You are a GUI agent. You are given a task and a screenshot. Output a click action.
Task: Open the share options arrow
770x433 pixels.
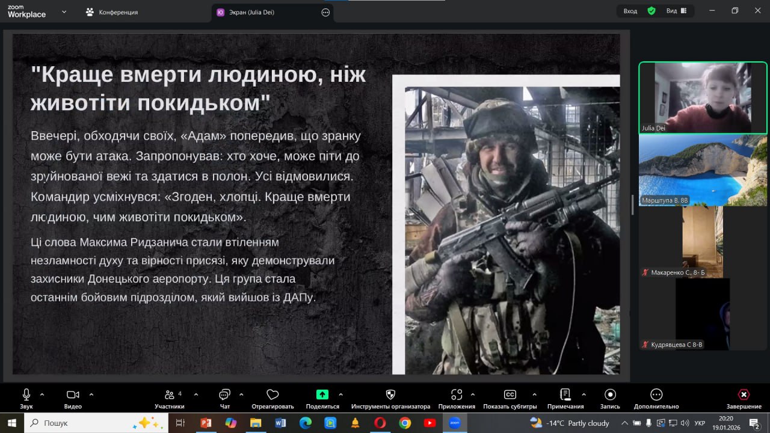(x=340, y=395)
